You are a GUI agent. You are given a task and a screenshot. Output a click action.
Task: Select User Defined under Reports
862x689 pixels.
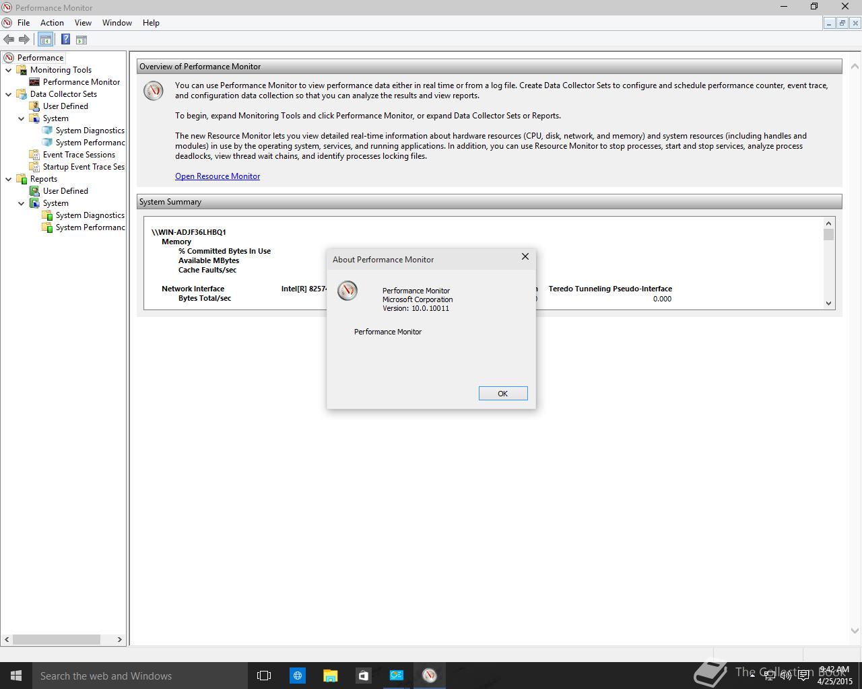[65, 191]
